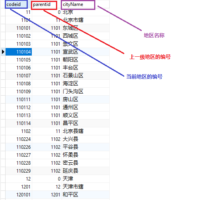Image resolution: width=197 pixels, height=200 pixels.
Task: Select codeid cell 110101
Action: [19, 28]
